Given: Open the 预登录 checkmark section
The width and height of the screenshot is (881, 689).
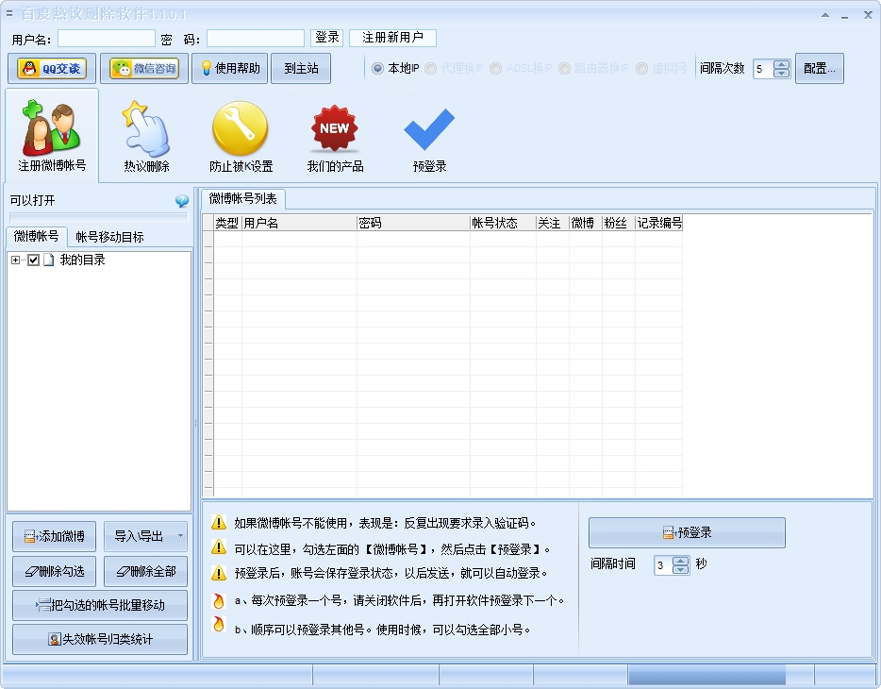Looking at the screenshot, I should coord(429,140).
